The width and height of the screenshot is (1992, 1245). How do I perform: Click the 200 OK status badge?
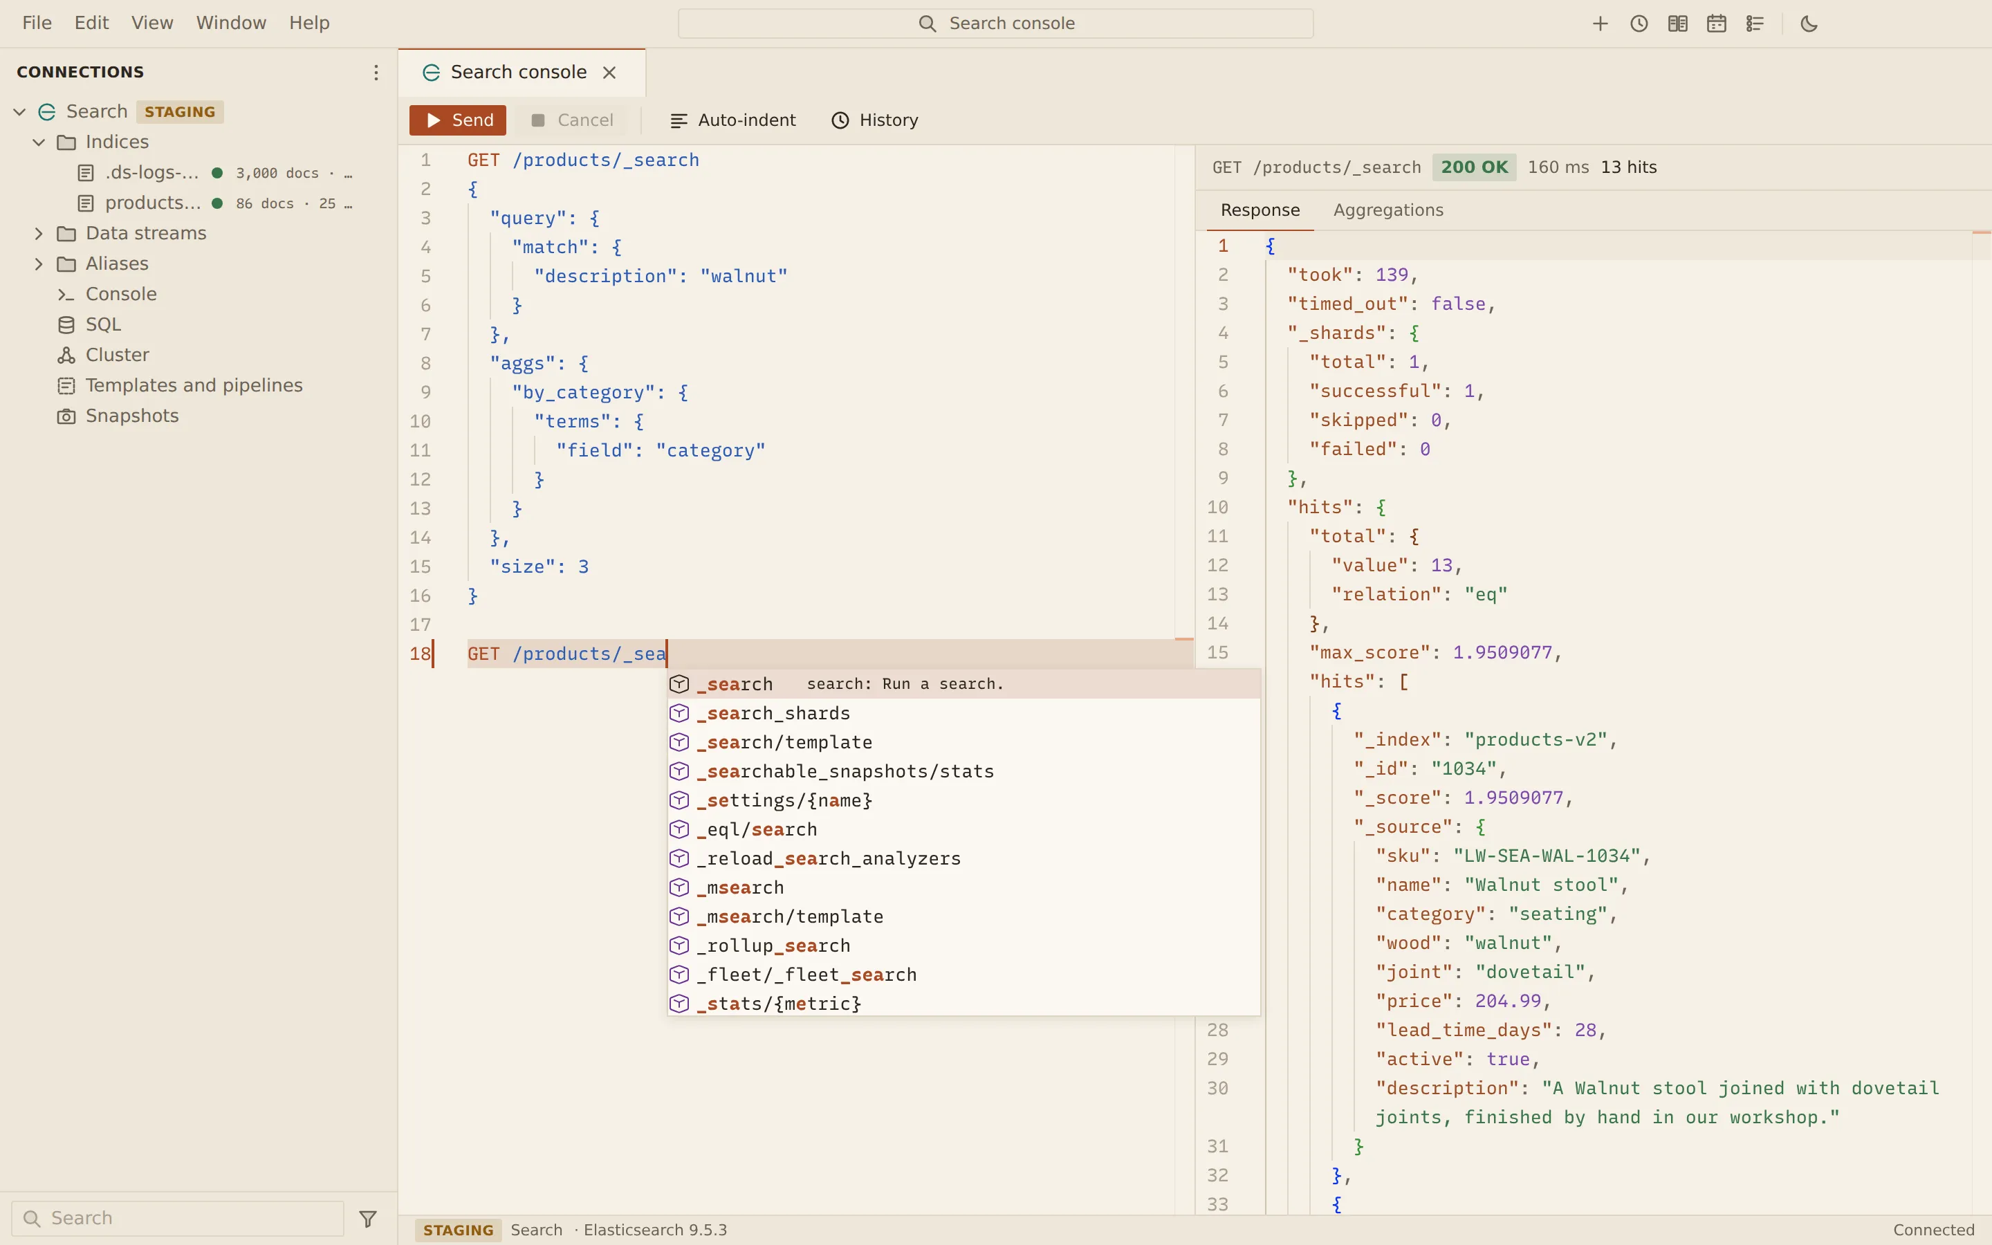[x=1474, y=167]
